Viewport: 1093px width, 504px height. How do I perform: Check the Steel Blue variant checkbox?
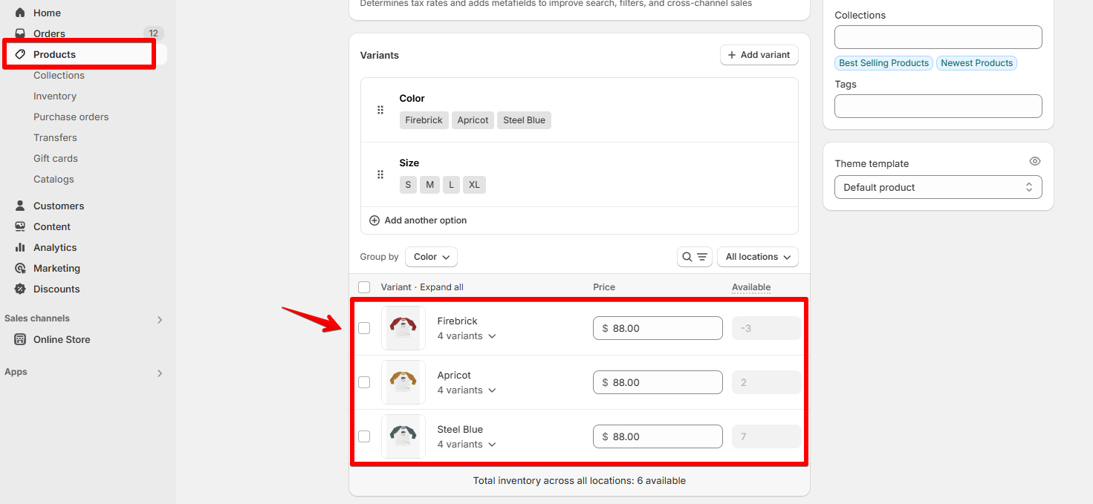[364, 436]
